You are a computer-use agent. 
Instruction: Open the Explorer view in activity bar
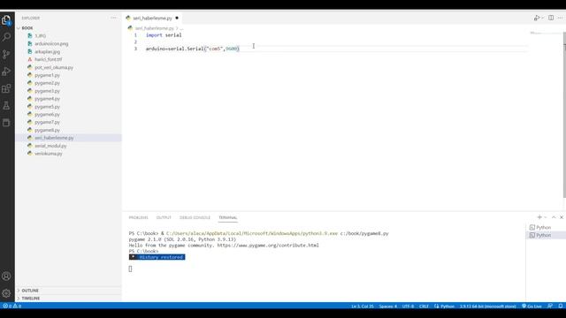coord(6,19)
